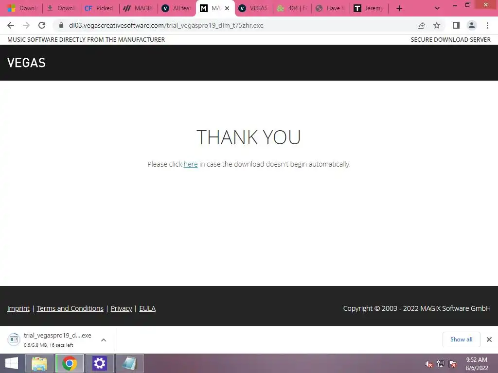Switch to the second Download tab

point(61,8)
